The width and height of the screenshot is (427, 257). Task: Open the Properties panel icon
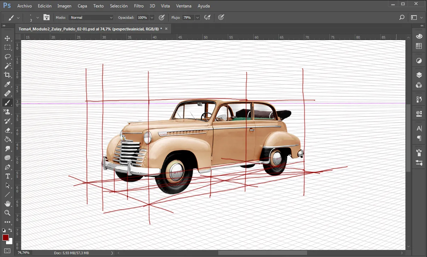[419, 113]
